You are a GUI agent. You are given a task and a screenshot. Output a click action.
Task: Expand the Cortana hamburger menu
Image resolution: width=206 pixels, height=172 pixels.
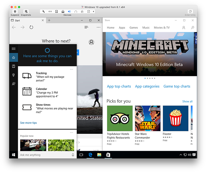(14, 49)
